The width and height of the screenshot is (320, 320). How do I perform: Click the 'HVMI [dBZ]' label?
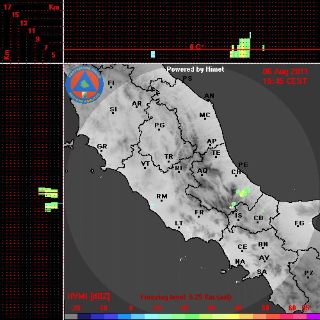click(88, 296)
